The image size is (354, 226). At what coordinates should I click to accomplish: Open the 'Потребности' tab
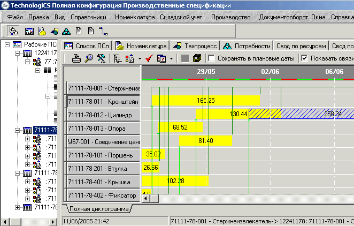point(247,46)
